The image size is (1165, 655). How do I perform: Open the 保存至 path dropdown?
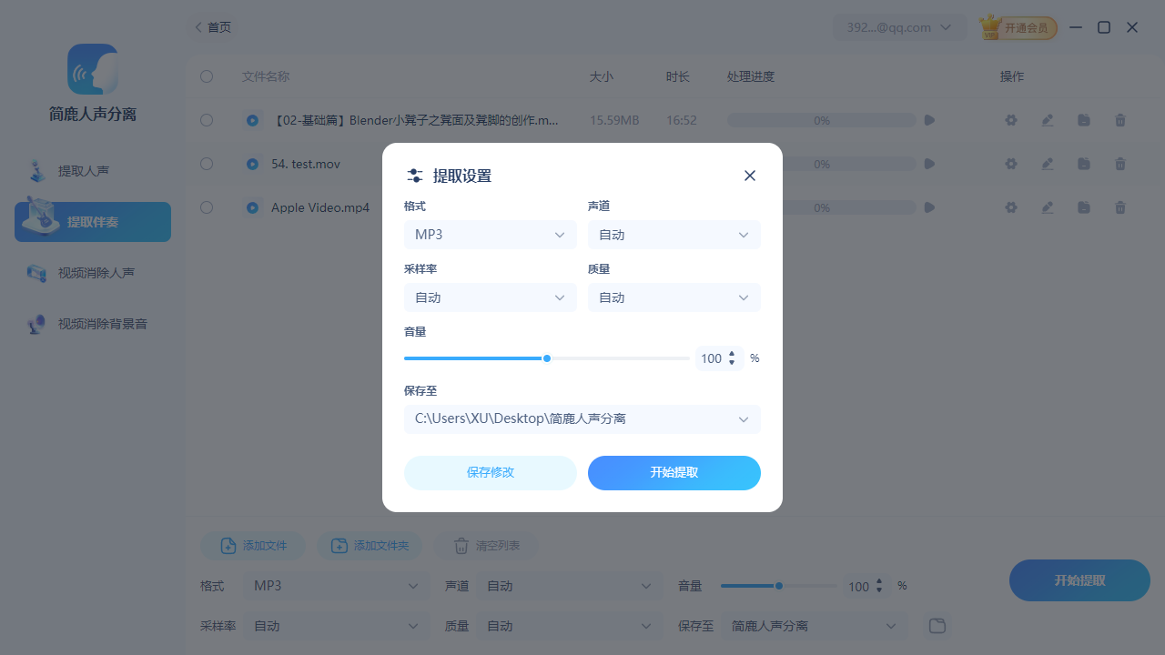582,419
